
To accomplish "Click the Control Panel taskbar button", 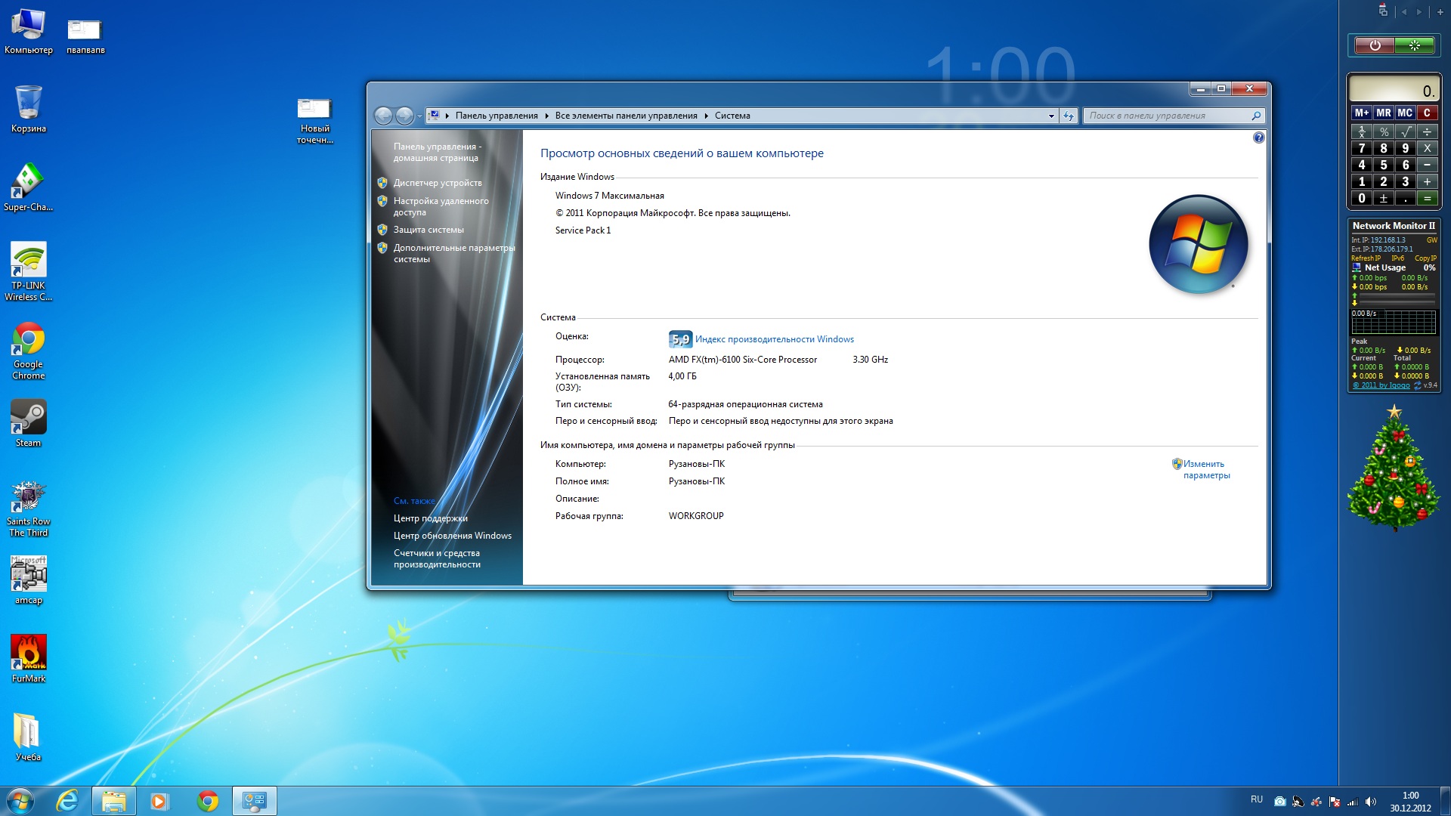I will pos(255,801).
